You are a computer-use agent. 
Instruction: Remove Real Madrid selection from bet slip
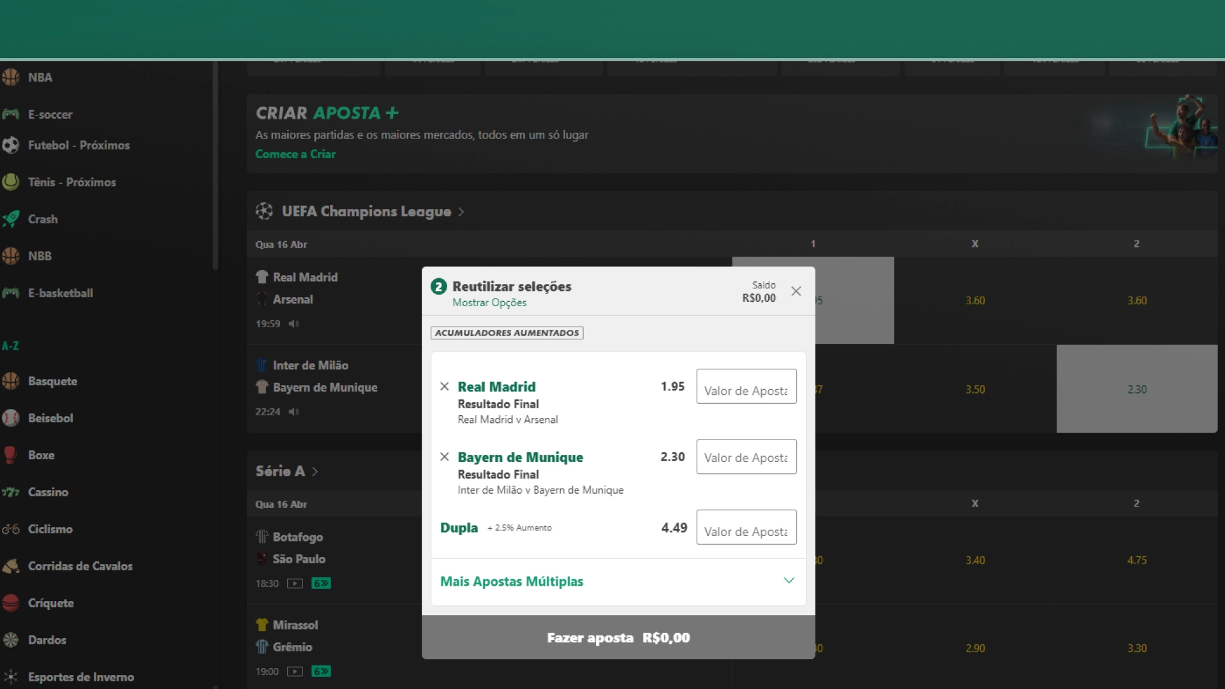pos(445,386)
